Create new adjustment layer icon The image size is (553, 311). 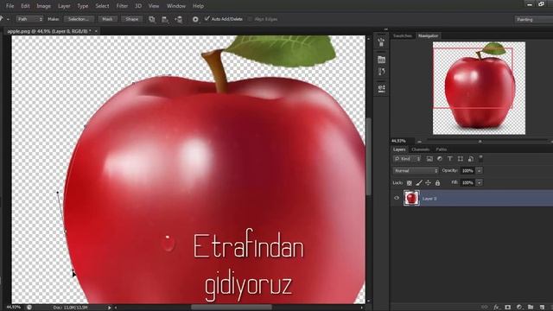click(x=518, y=308)
